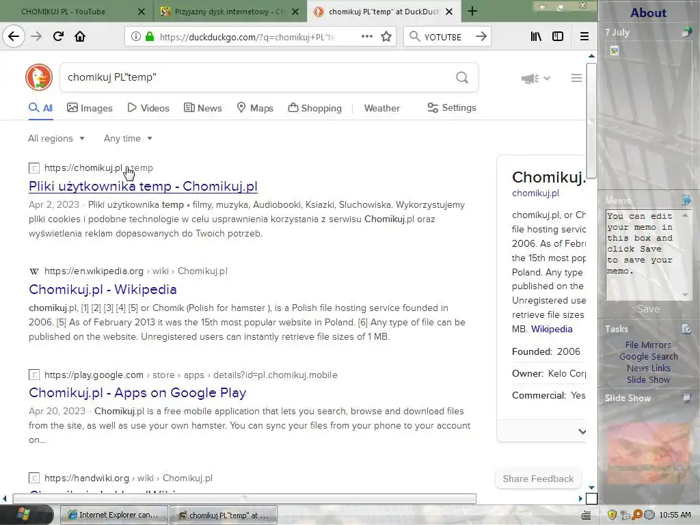Reload the page with the refresh icon
This screenshot has width=700, height=525.
pos(58,37)
